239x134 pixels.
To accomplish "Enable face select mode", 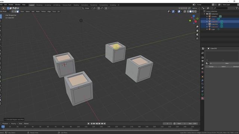I will [18, 12].
